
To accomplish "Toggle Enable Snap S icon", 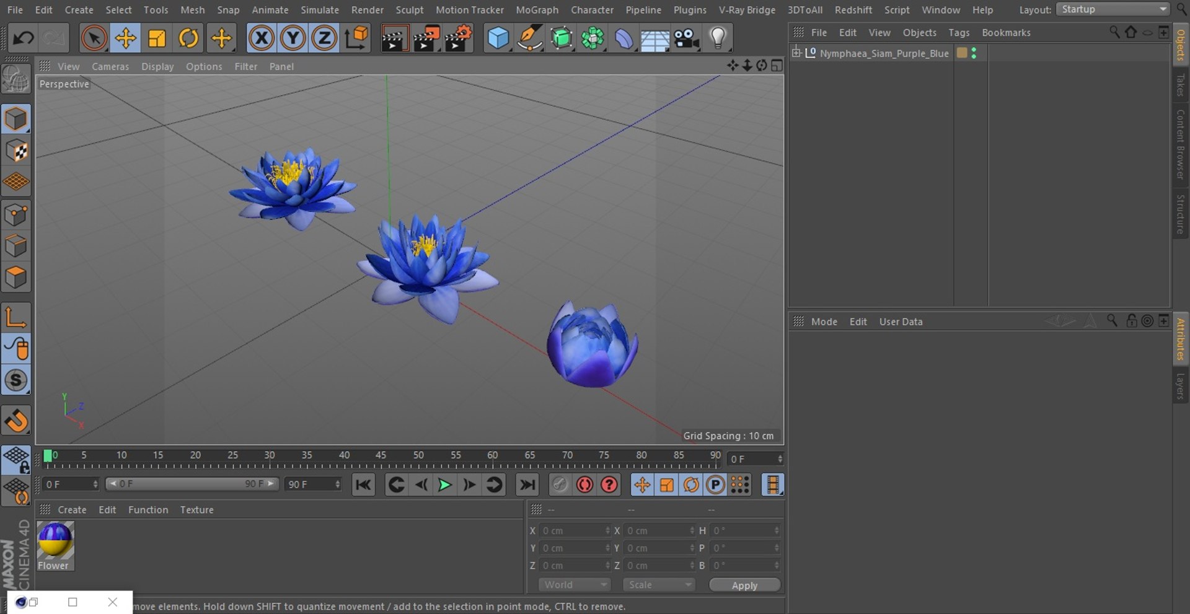I will point(16,380).
